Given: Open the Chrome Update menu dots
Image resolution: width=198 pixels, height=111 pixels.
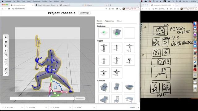Looking at the screenshot, I should (138, 9).
